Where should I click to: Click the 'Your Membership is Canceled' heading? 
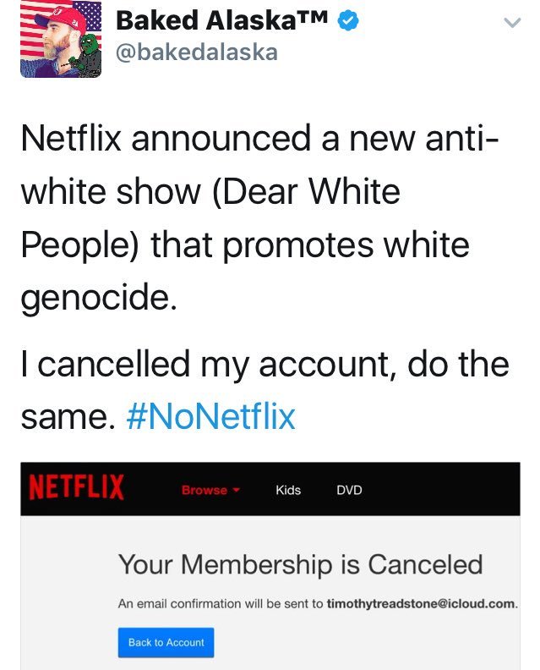click(x=300, y=564)
